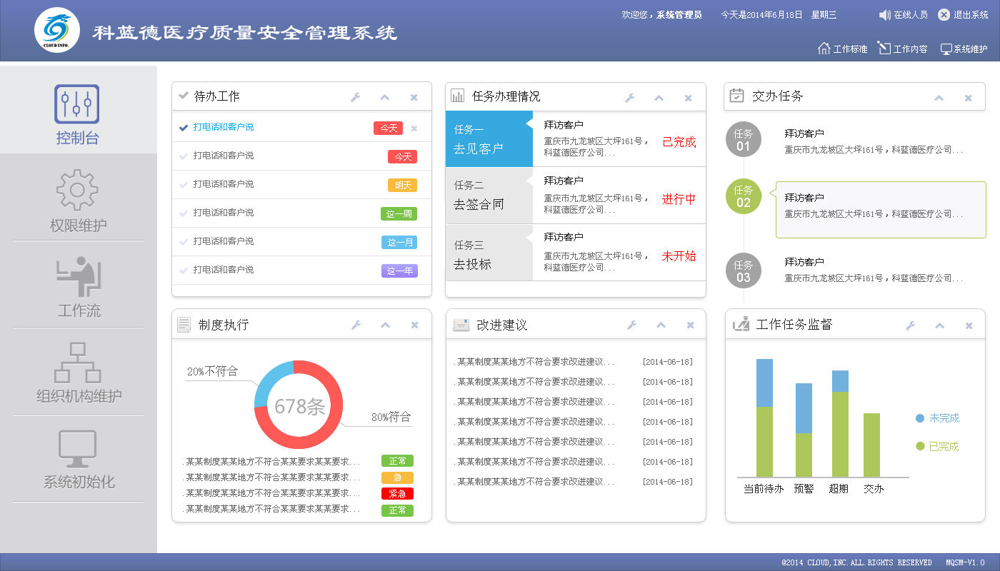Collapse the 任务办理情况 panel
This screenshot has height=571, width=1000.
point(659,98)
